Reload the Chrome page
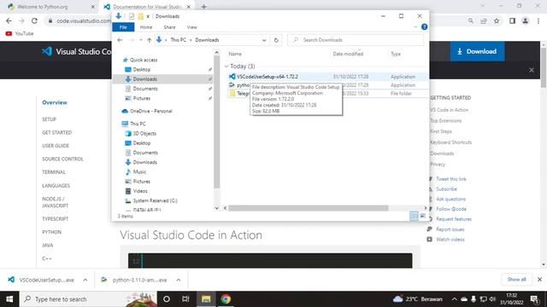Image resolution: width=547 pixels, height=307 pixels. (34, 20)
